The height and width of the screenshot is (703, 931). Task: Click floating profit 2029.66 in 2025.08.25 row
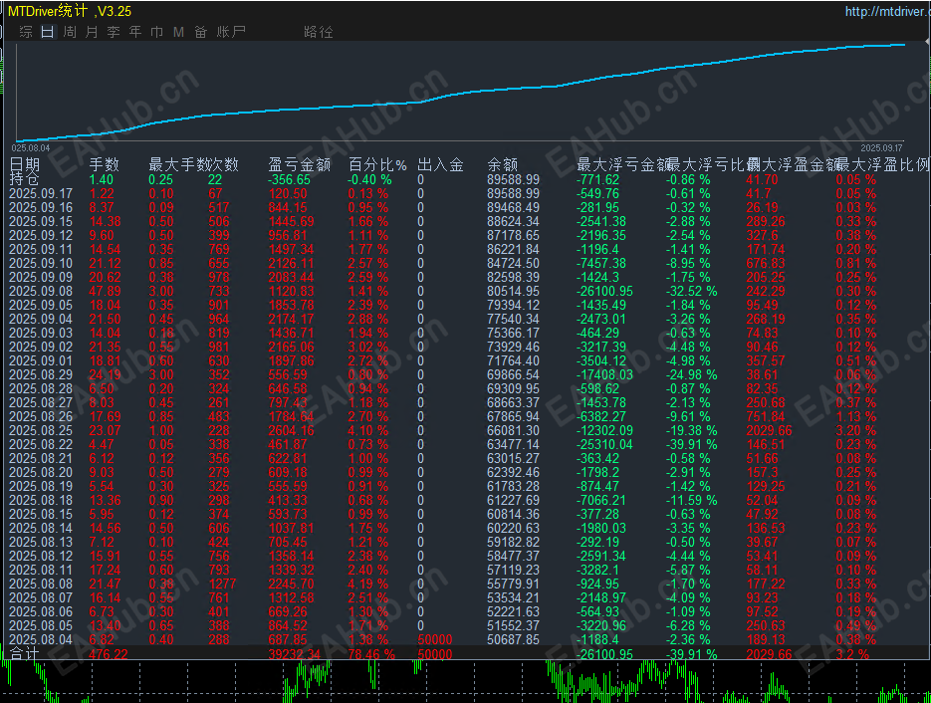pos(769,431)
